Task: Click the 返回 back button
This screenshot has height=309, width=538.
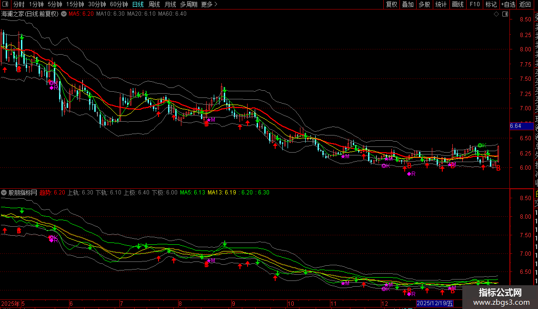Action: pos(525,5)
